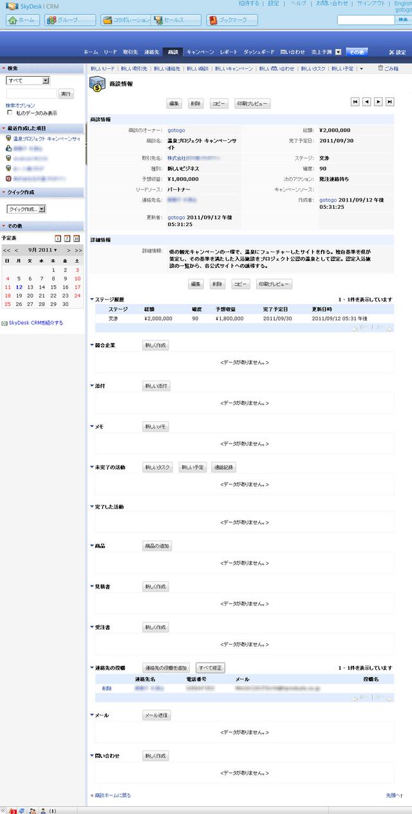This screenshot has height=814, width=412.
Task: Select day 12 in the calendar
Action: [x=19, y=287]
